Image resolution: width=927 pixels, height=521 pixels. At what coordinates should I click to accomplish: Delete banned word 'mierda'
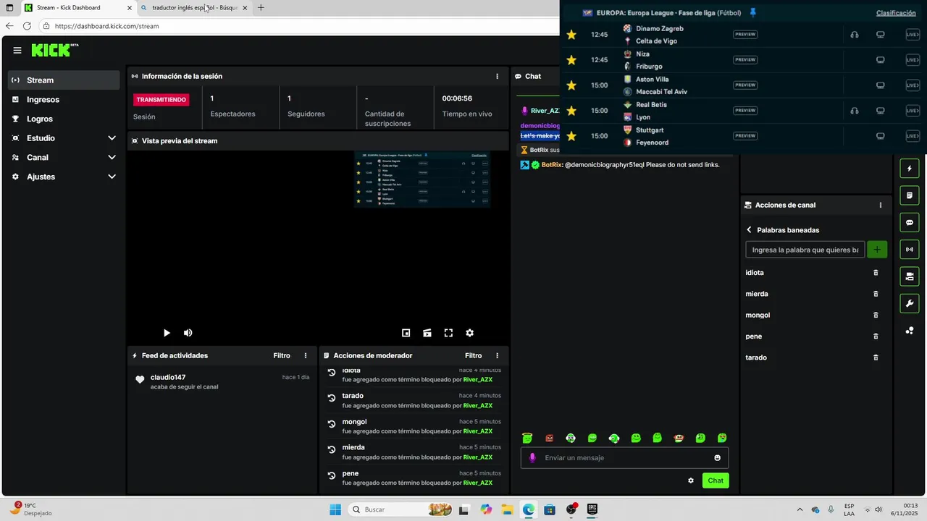coord(876,294)
